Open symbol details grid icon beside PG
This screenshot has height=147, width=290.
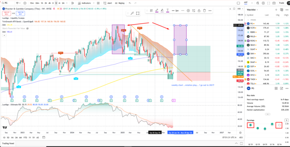276,89
